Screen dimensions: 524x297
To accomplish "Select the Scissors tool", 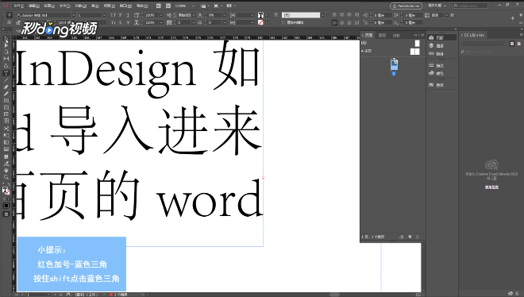I will click(6, 129).
